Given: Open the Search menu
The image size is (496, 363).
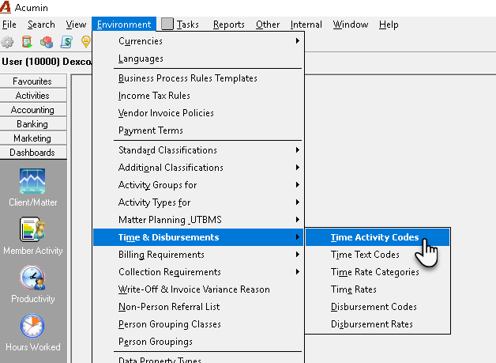Looking at the screenshot, I should (41, 25).
